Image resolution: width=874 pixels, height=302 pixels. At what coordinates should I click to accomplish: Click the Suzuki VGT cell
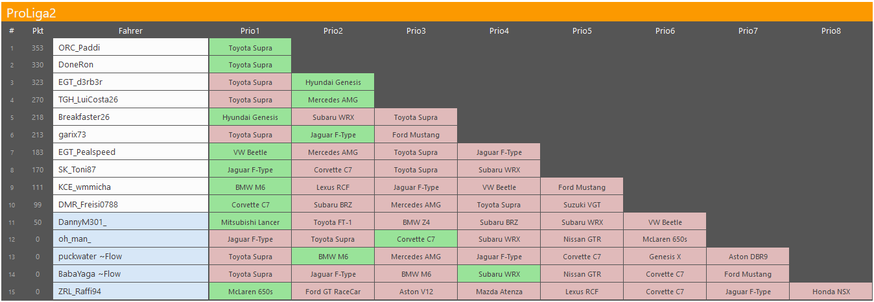pos(582,205)
